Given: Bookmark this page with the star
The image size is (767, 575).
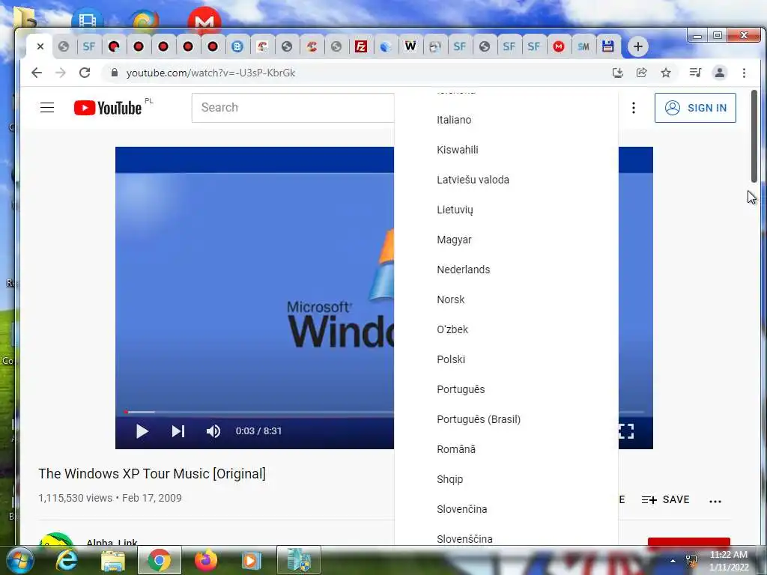Looking at the screenshot, I should (666, 73).
